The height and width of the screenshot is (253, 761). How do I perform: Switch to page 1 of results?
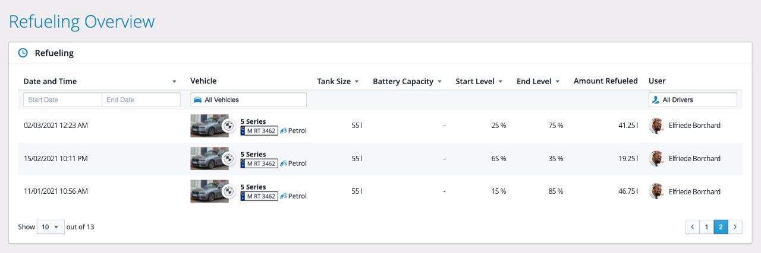coord(706,227)
